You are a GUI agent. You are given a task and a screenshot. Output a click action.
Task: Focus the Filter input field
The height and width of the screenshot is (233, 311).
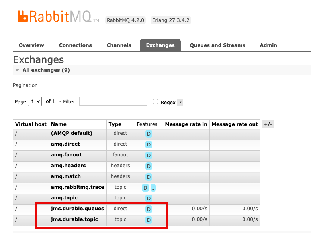(113, 101)
